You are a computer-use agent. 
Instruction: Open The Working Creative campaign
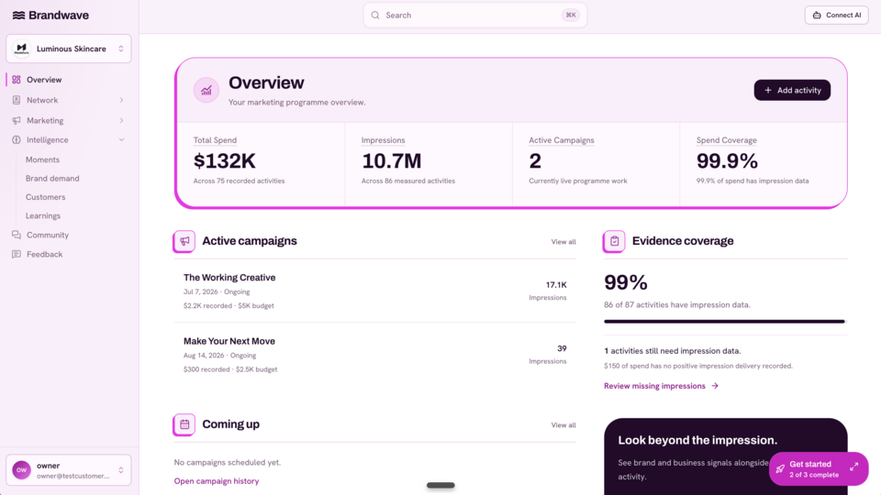pyautogui.click(x=374, y=291)
